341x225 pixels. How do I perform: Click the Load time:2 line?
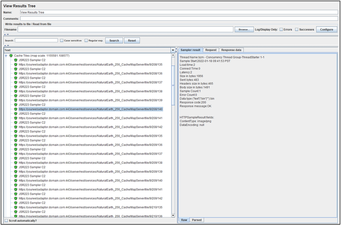(187, 65)
